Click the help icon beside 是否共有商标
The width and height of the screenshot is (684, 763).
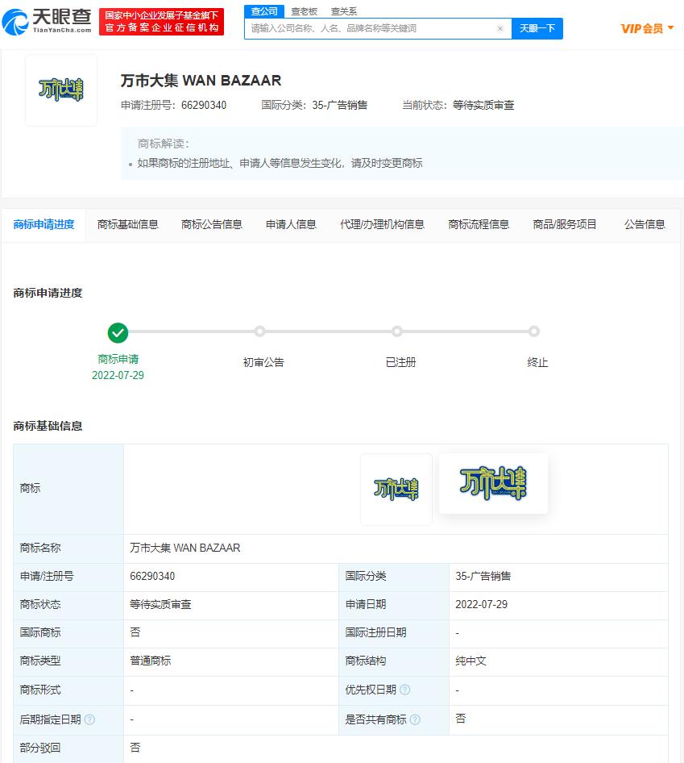(415, 719)
